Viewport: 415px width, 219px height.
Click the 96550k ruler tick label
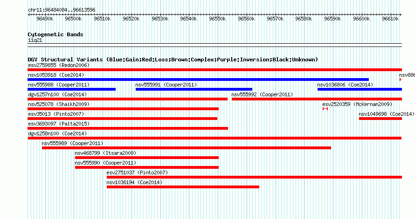[217, 19]
